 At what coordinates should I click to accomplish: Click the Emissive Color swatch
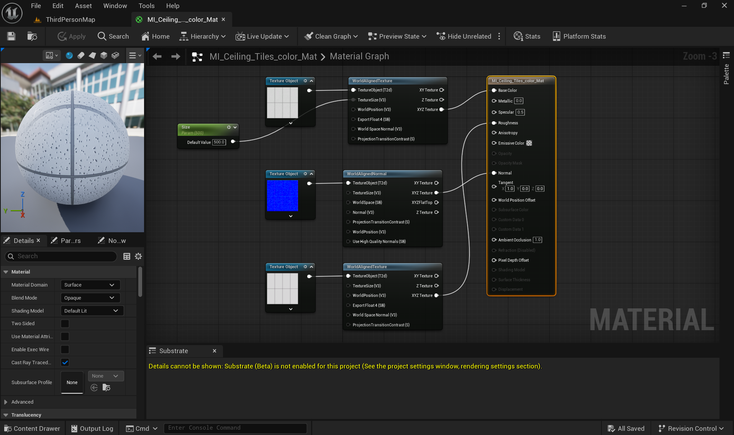coord(529,143)
